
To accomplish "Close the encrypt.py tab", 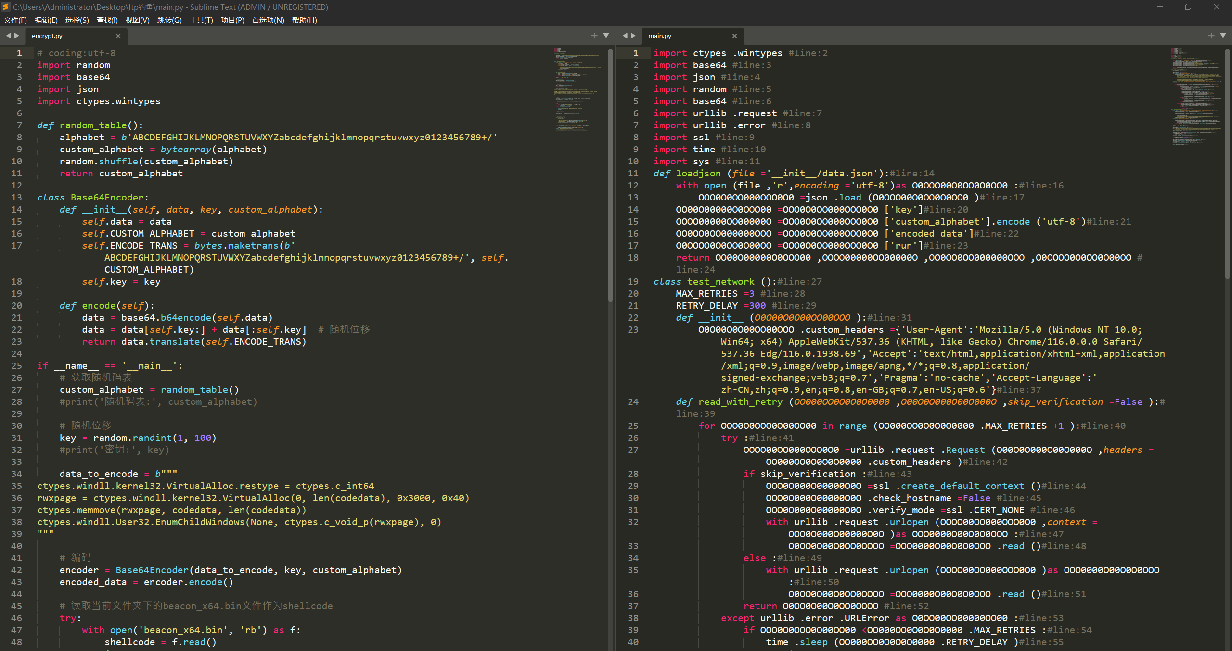I will (x=118, y=36).
